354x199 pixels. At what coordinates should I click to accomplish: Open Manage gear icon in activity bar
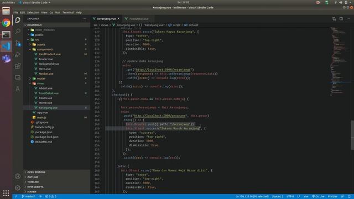[18, 188]
